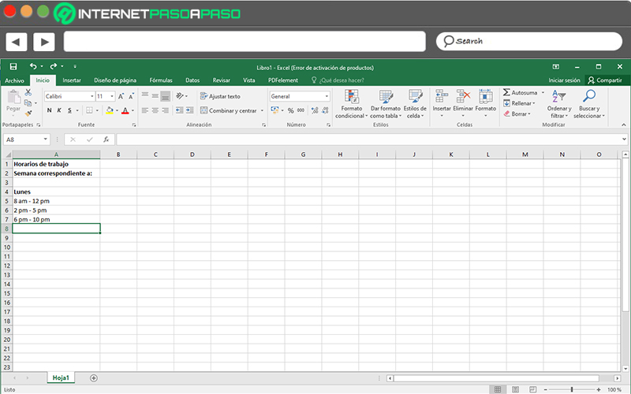Screen dimensions: 631x394
Task: Decrease decimal places
Action: click(325, 110)
